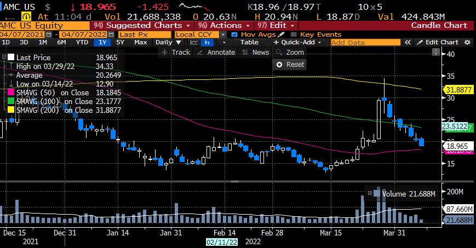Select the 1Y range tab
Image resolution: width=476 pixels, height=248 pixels.
click(x=102, y=43)
